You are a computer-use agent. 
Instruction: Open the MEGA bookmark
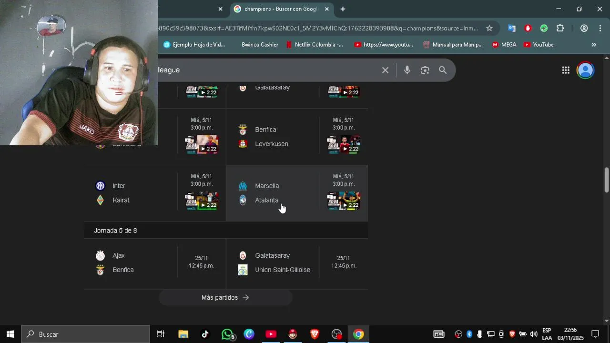[504, 45]
